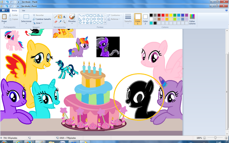Pick the Four-point star shape
Viewport: 229px width, 143px height.
(84, 23)
